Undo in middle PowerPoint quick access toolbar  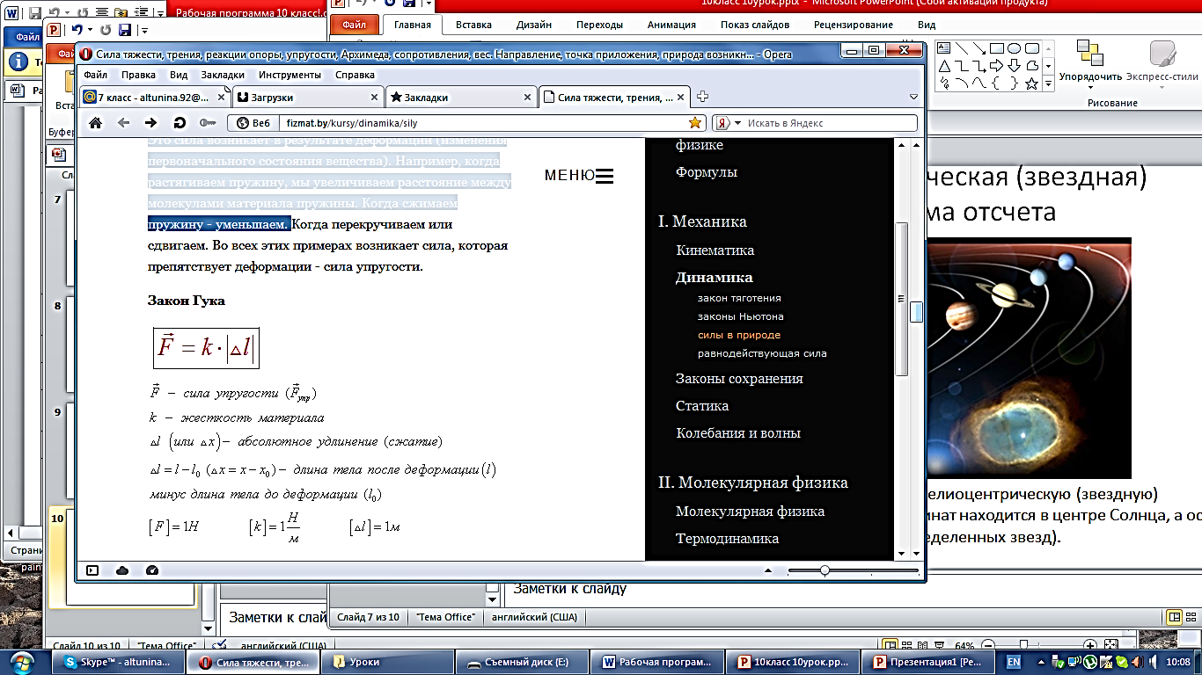click(x=78, y=30)
